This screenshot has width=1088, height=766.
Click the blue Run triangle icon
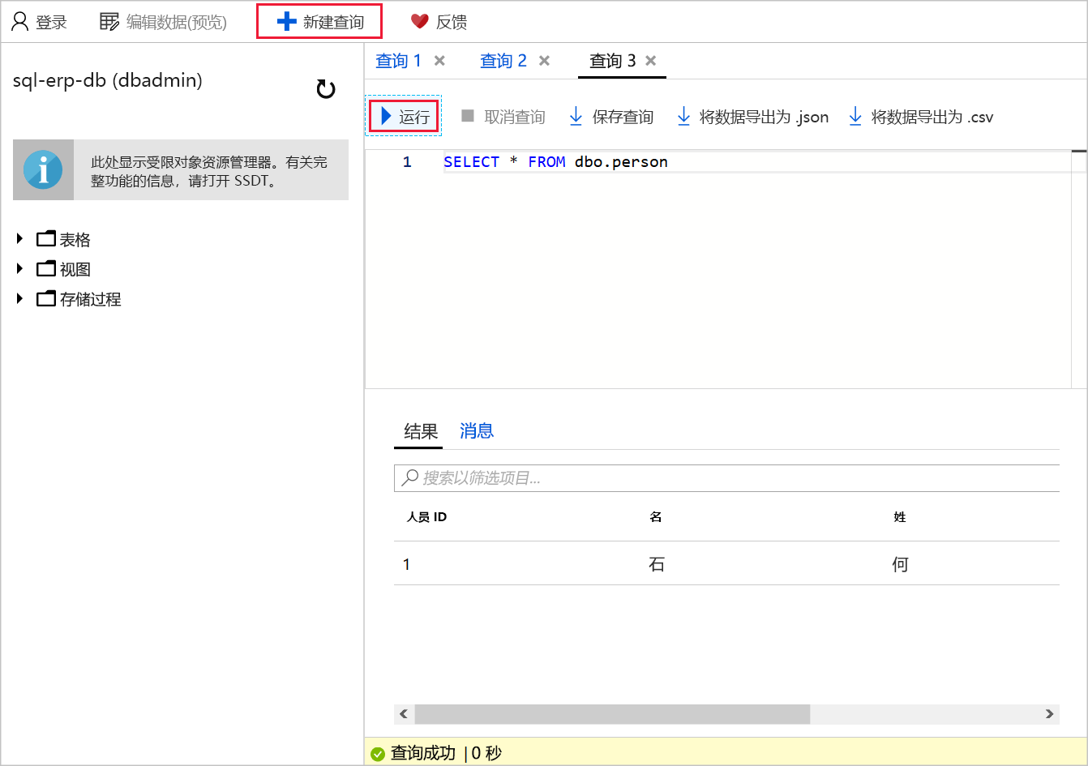pyautogui.click(x=386, y=116)
